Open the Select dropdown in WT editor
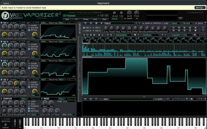The image size is (207, 129). click(x=176, y=23)
